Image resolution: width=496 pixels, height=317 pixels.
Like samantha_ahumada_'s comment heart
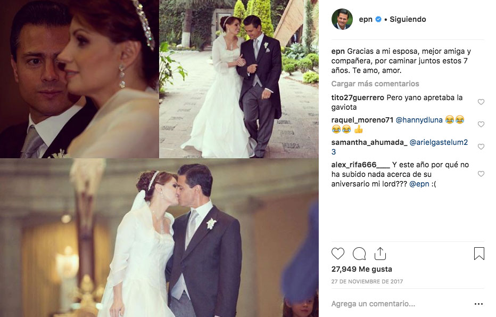coord(481,147)
